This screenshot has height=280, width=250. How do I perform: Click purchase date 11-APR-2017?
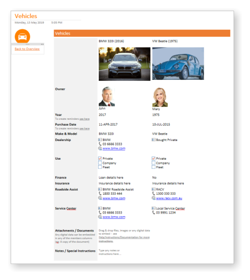pos(108,125)
